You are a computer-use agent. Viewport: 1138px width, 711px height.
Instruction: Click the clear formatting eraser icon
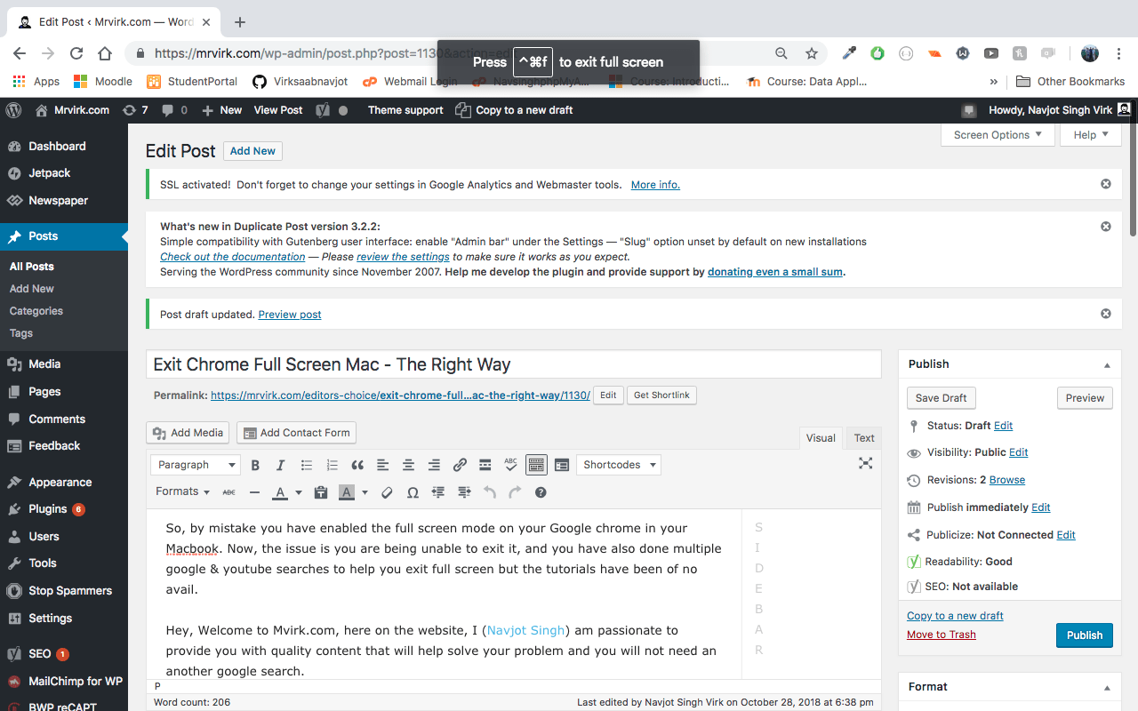pos(387,492)
